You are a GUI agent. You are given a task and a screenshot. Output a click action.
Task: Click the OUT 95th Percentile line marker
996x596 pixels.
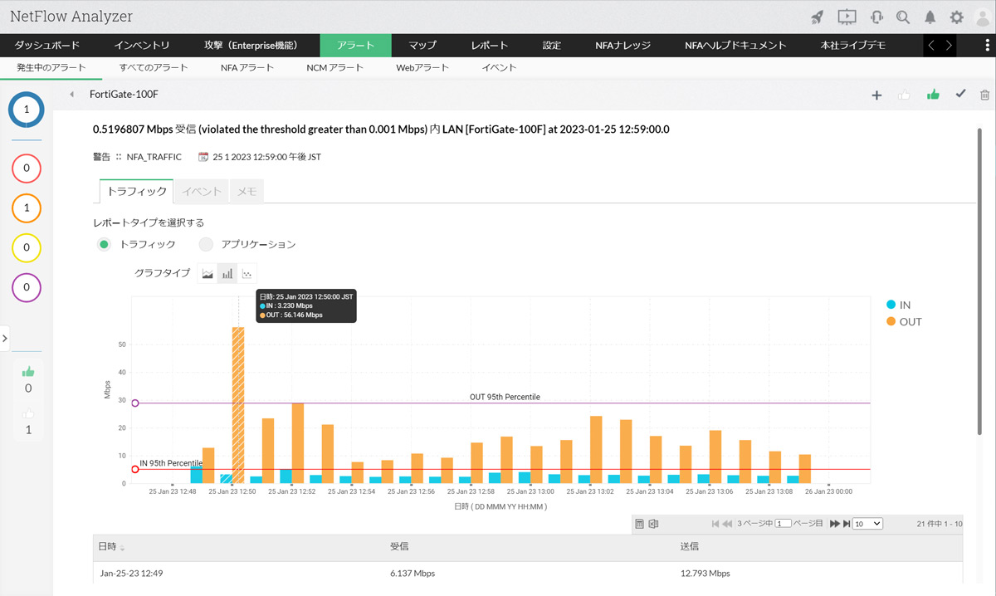[x=135, y=403]
